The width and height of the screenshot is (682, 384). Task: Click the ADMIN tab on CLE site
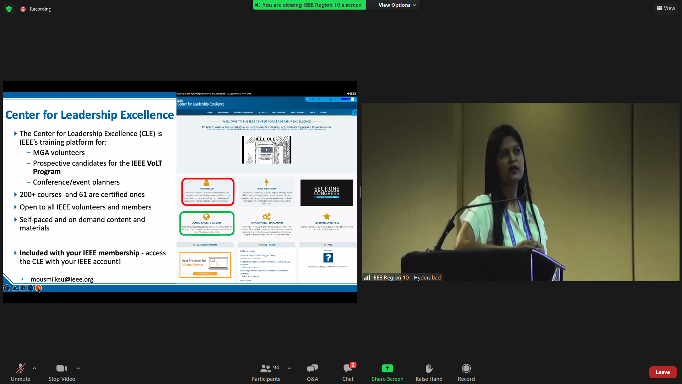[323, 112]
